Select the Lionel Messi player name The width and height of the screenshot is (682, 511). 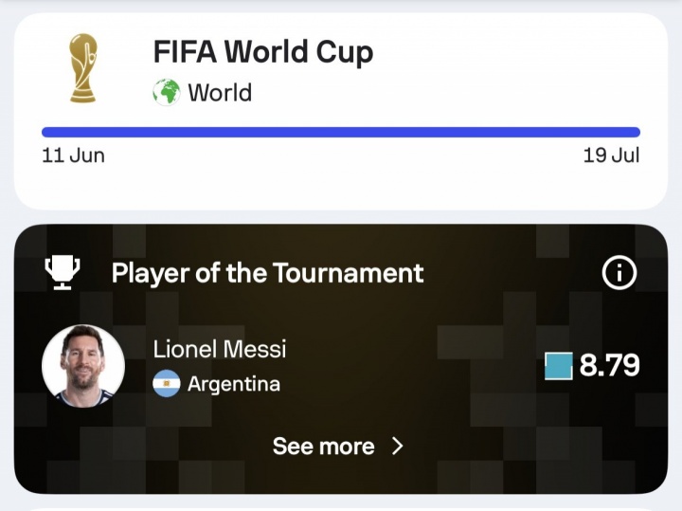[220, 349]
